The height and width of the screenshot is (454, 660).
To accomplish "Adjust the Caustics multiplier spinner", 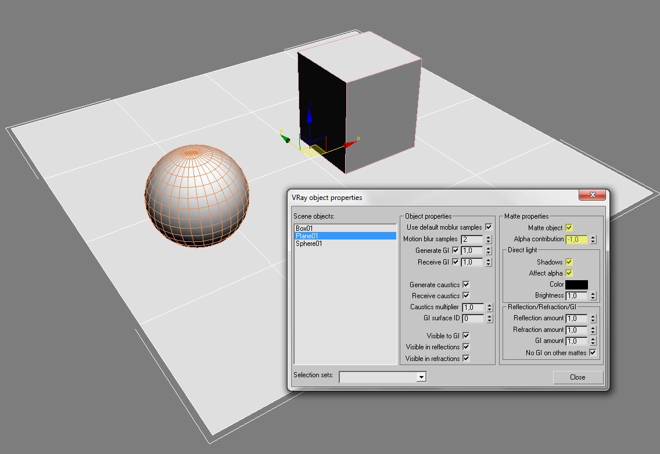I will (x=490, y=308).
